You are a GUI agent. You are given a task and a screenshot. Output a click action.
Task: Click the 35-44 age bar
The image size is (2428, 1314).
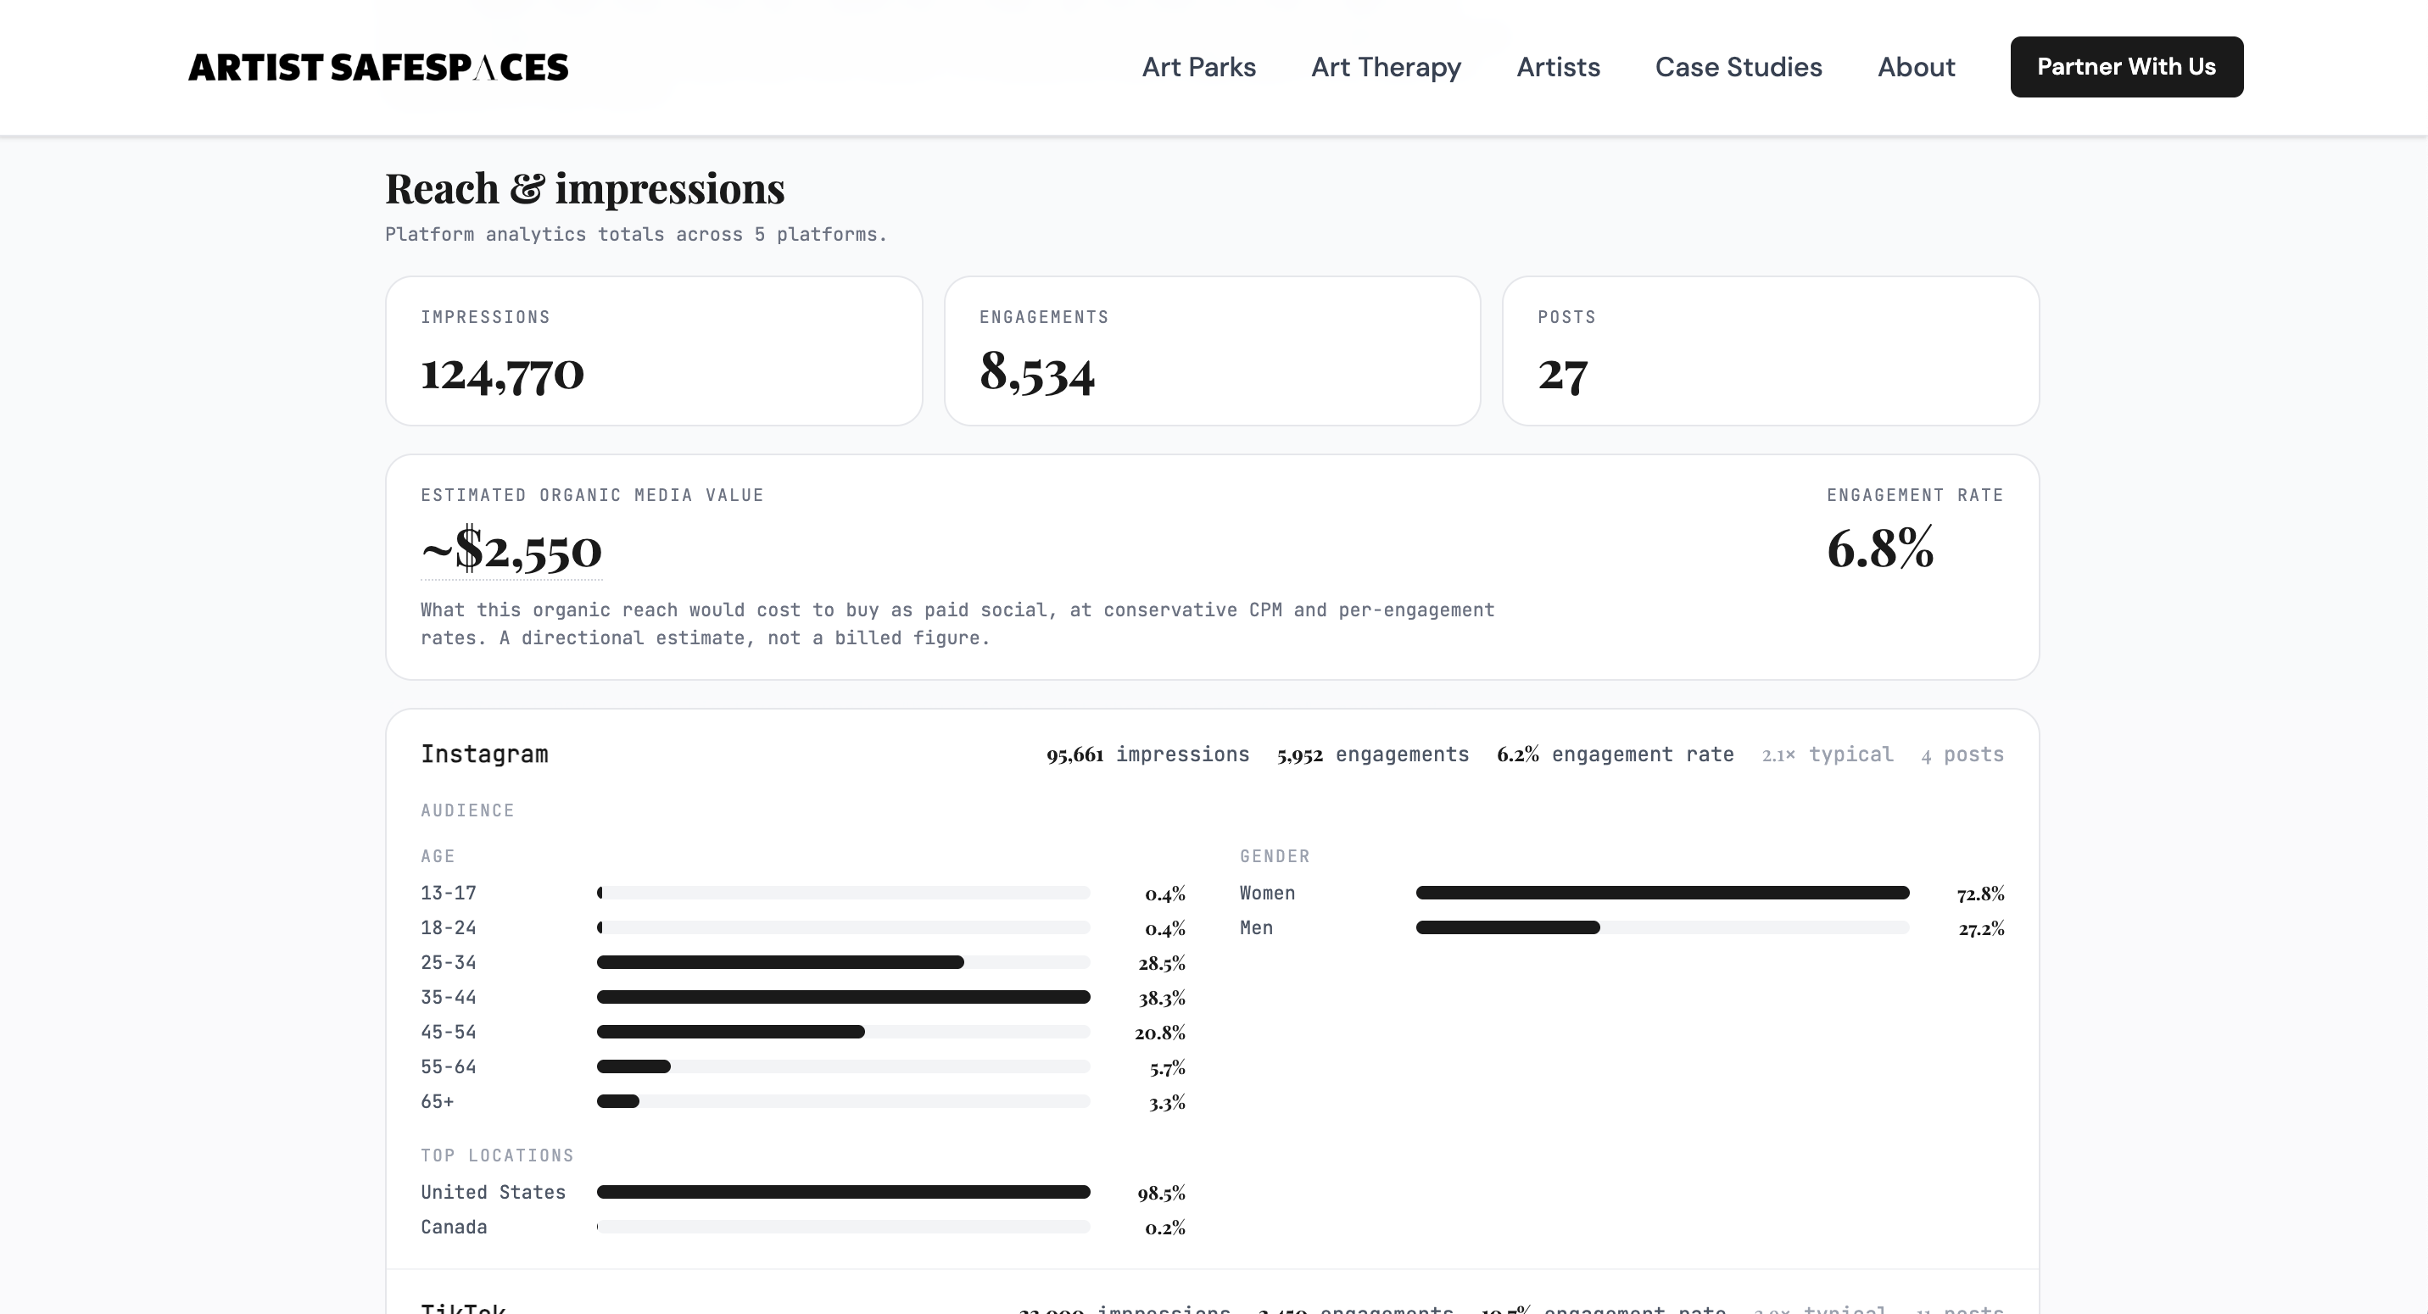[x=844, y=998]
